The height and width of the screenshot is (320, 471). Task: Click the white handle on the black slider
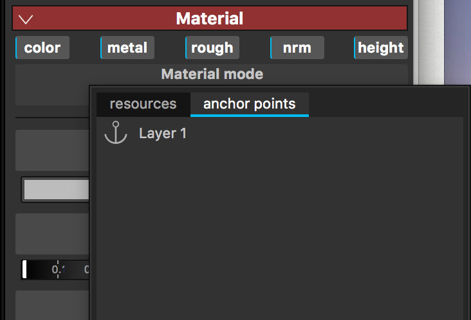coord(24,269)
